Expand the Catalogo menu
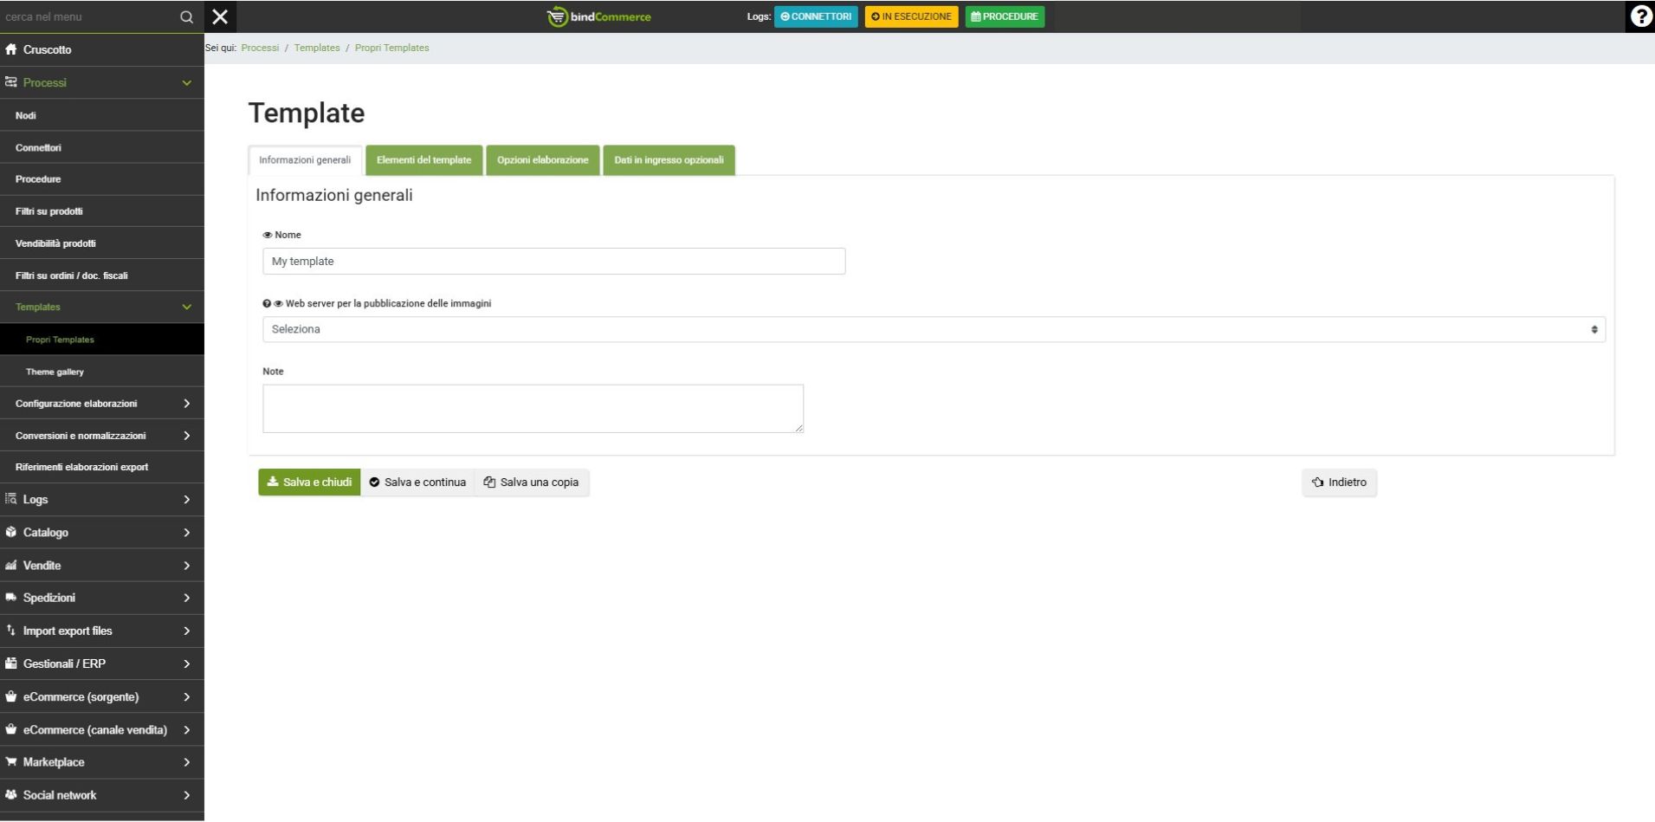This screenshot has width=1655, height=822. pyautogui.click(x=186, y=533)
